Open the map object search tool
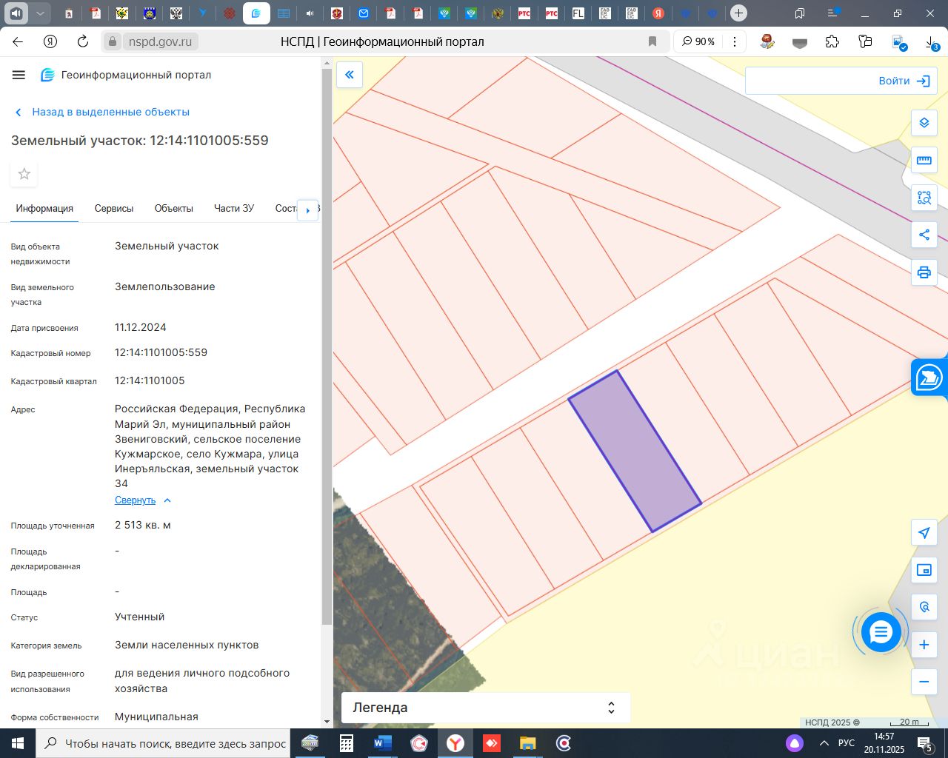948x758 pixels. 924,607
